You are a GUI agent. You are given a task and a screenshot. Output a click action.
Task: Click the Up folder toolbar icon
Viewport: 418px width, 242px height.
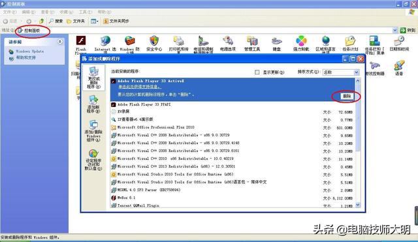pyautogui.click(x=42, y=21)
